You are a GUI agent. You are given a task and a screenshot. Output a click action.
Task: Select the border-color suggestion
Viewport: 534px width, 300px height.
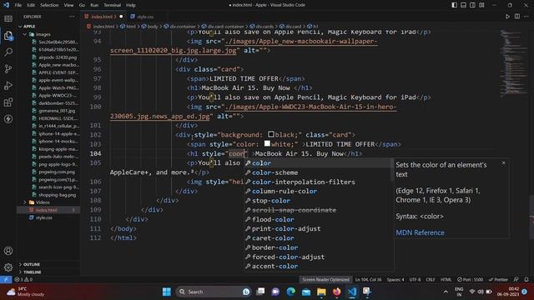coord(319,247)
